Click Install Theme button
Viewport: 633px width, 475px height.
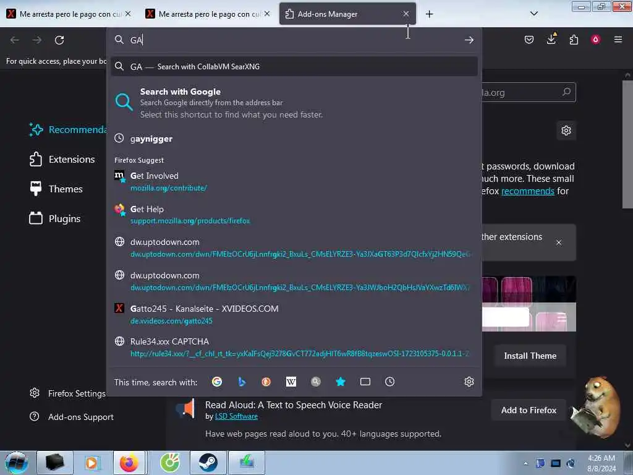(530, 356)
